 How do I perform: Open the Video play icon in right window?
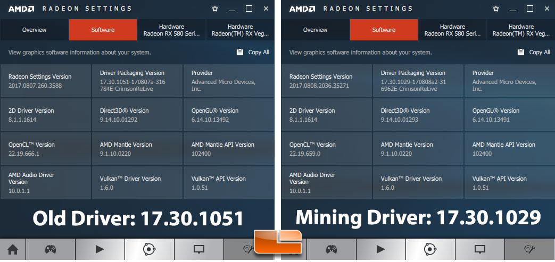(x=380, y=249)
